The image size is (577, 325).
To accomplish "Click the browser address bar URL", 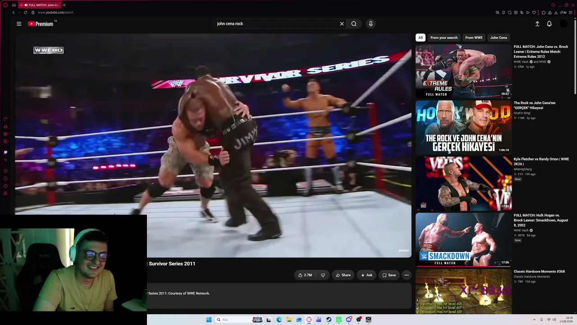I will point(55,13).
